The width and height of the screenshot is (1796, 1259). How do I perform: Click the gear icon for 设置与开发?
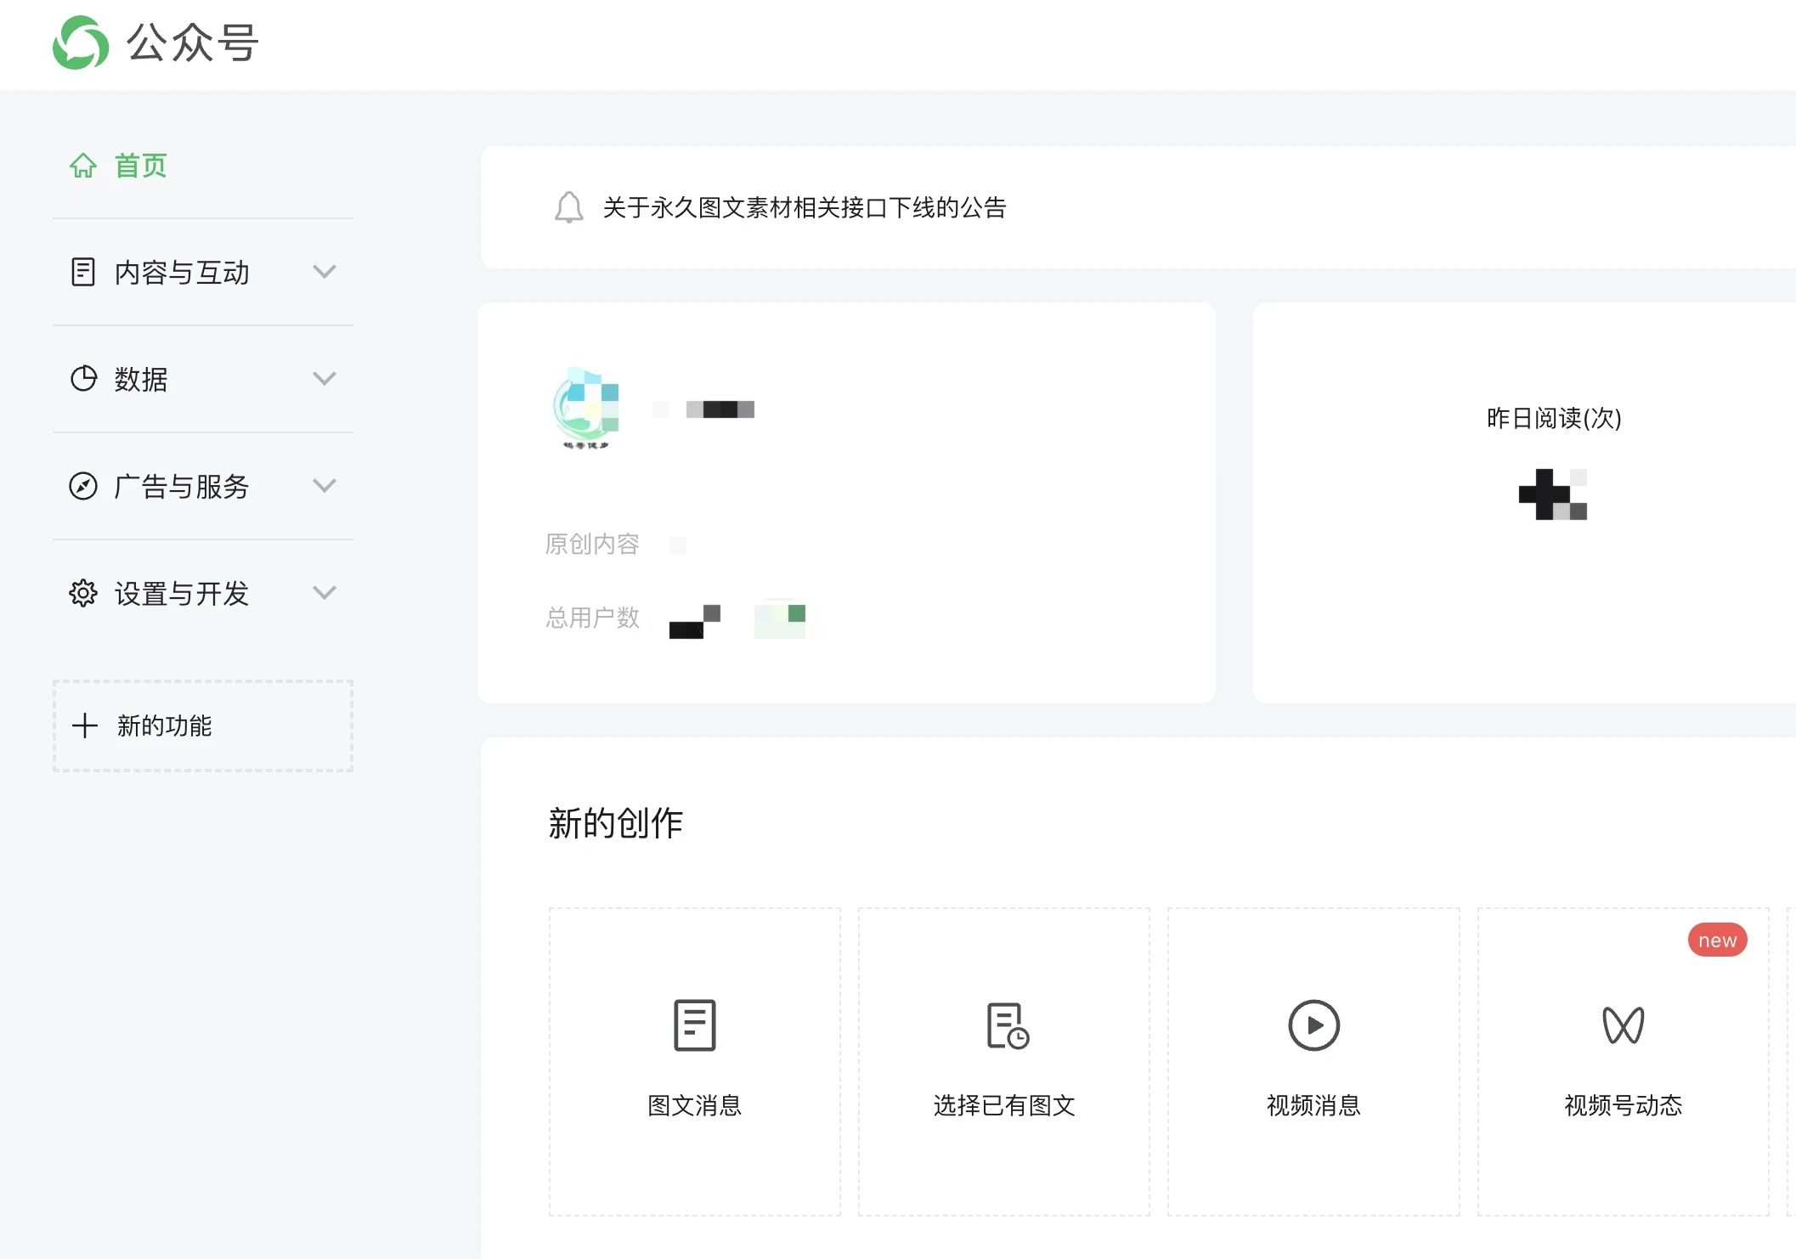coord(83,593)
